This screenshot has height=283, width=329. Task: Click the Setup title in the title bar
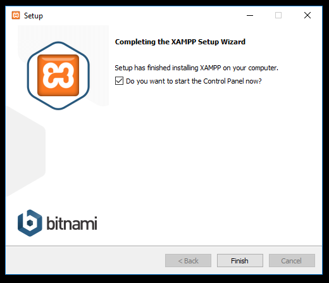point(34,16)
